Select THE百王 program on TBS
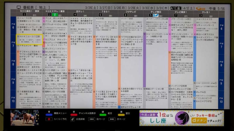The height and width of the screenshot is (131, 234). point(105,99)
